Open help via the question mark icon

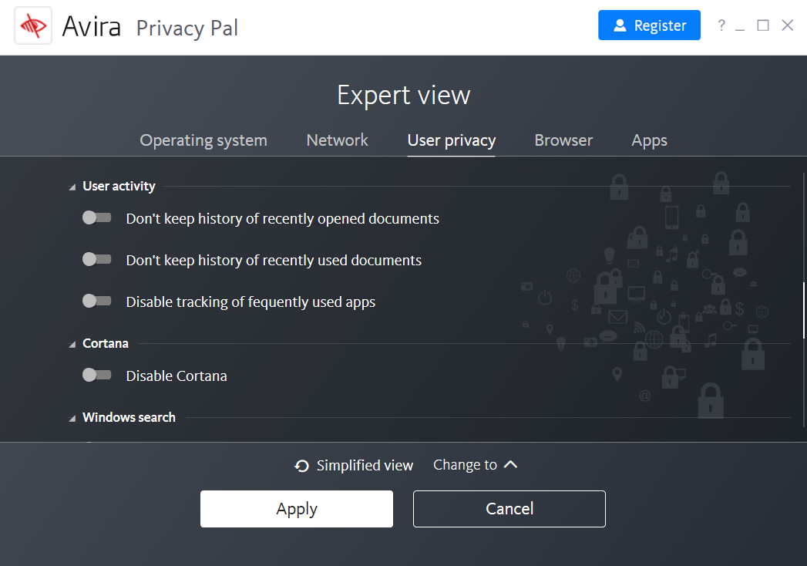pyautogui.click(x=721, y=25)
